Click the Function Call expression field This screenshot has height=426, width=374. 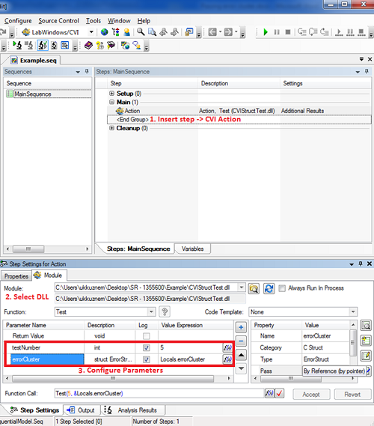[159, 393]
